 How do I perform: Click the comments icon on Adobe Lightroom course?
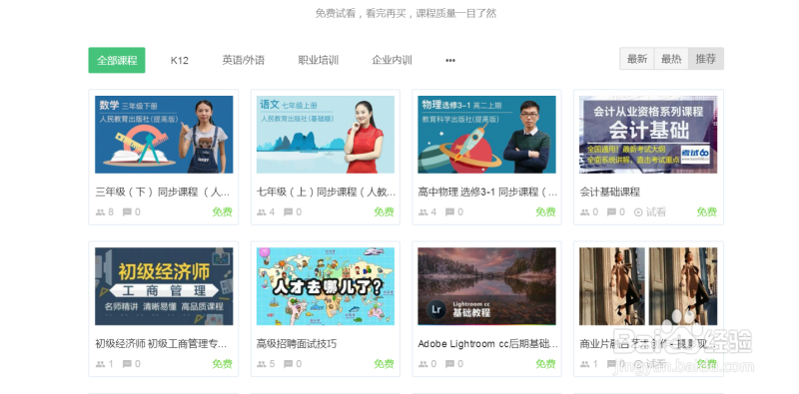[450, 363]
